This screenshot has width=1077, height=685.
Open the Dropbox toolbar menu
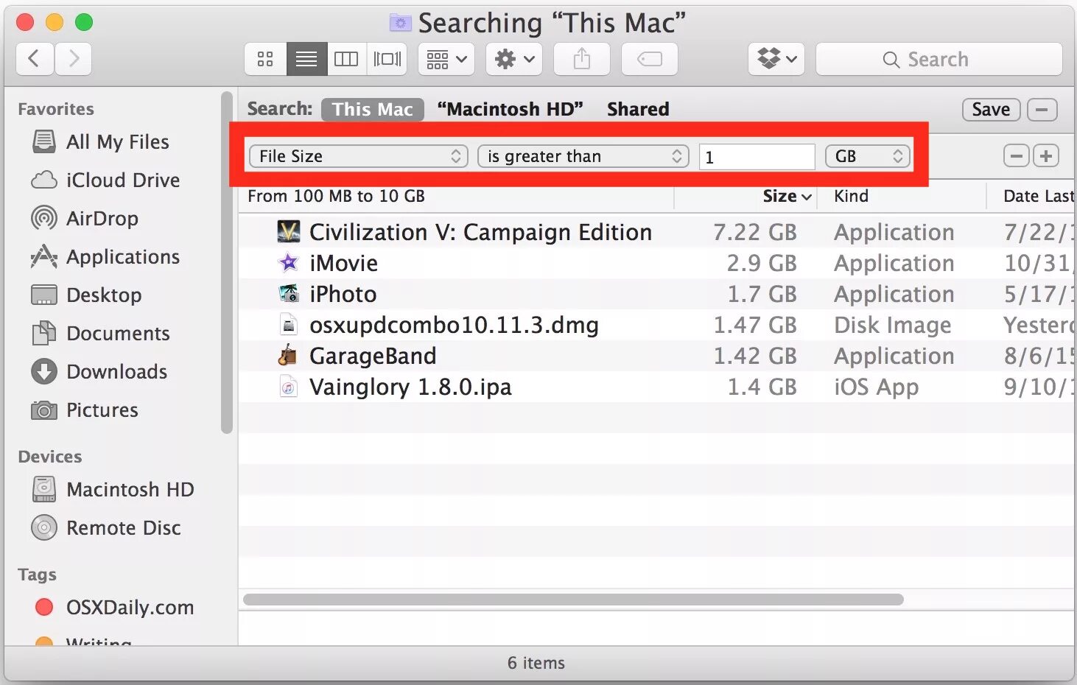pyautogui.click(x=776, y=59)
